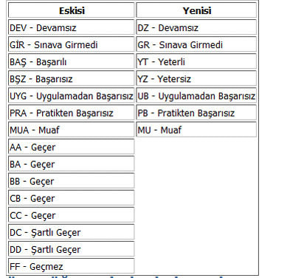
Task: Select UYG - Uygulamadan Başarısız cell
Action: tap(72, 95)
